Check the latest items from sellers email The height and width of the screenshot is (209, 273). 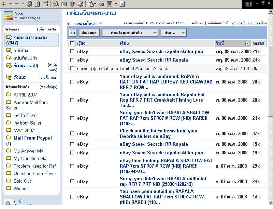[x=72, y=133]
